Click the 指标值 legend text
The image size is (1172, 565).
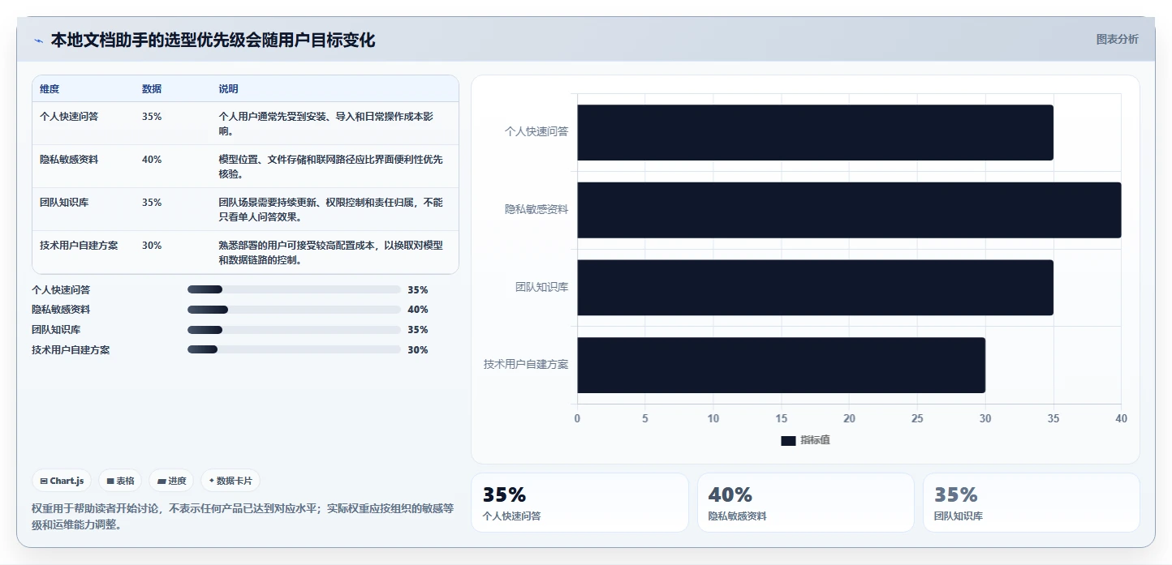point(815,440)
